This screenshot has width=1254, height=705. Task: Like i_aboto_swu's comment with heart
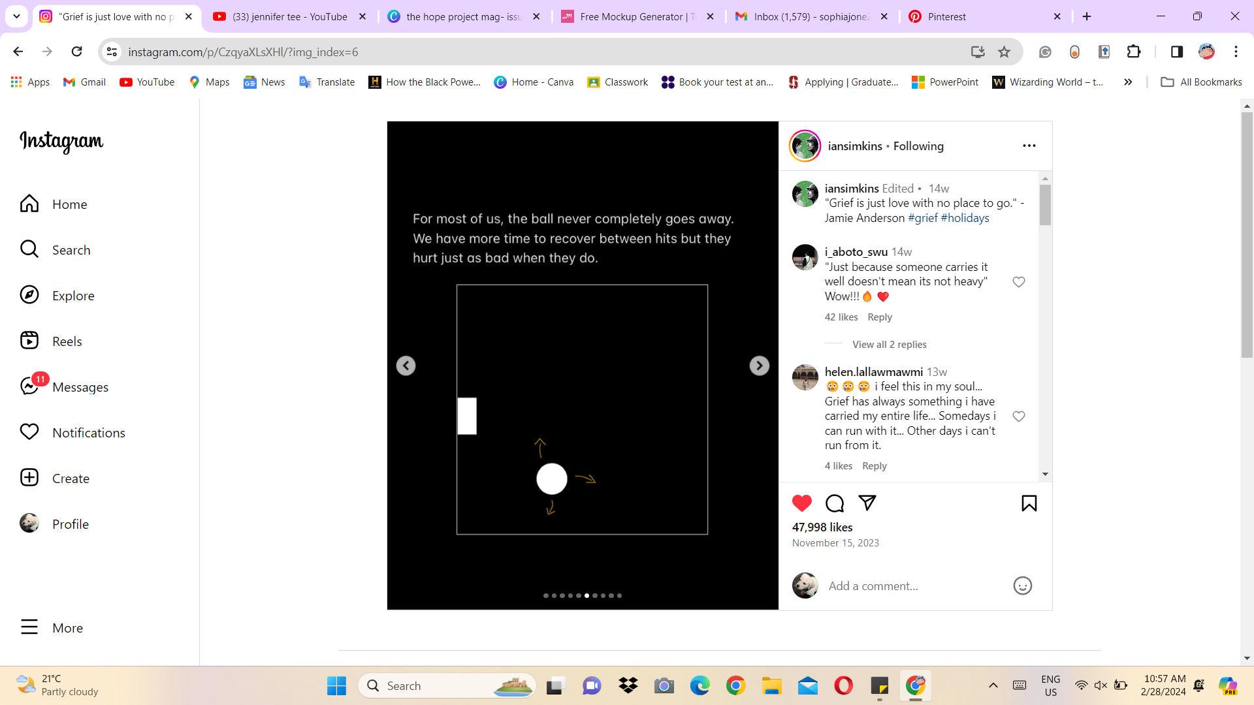tap(1018, 282)
